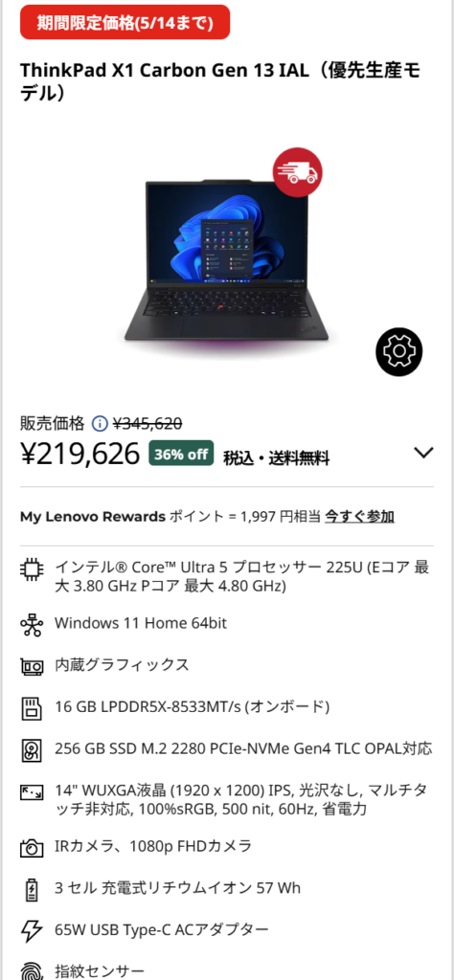Click the red fast-delivery truck badge

[297, 172]
